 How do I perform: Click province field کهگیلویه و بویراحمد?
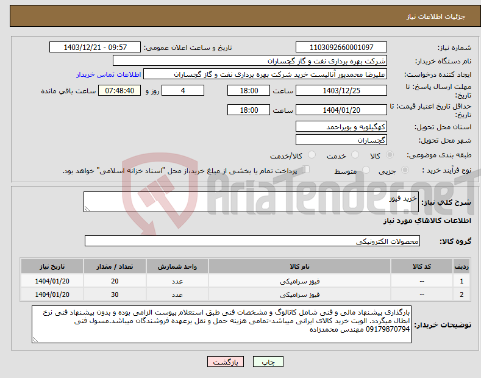(x=341, y=126)
